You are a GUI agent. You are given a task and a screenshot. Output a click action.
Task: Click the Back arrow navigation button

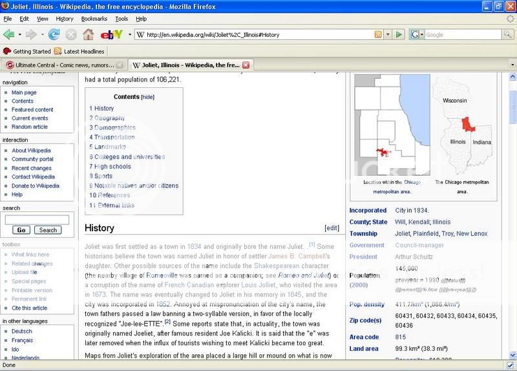(9, 34)
